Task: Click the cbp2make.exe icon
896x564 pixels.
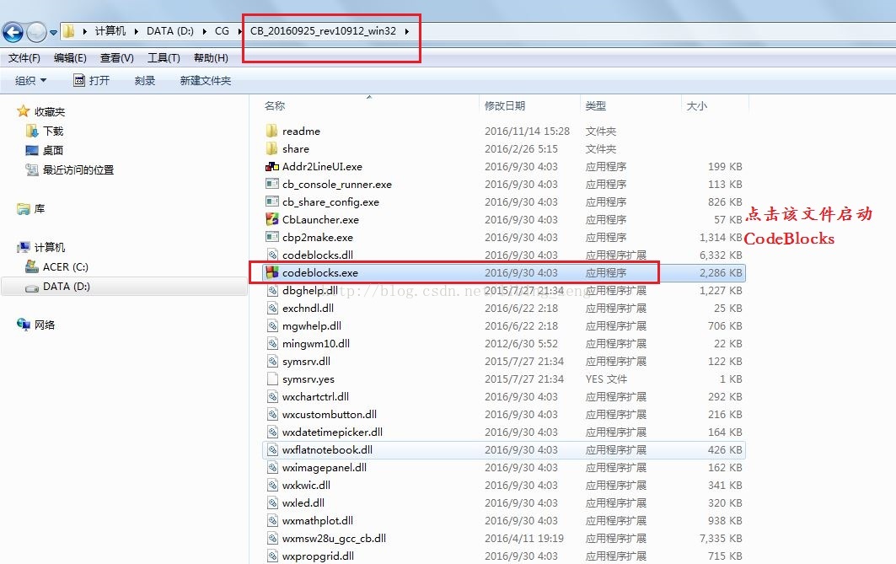Action: pos(272,237)
